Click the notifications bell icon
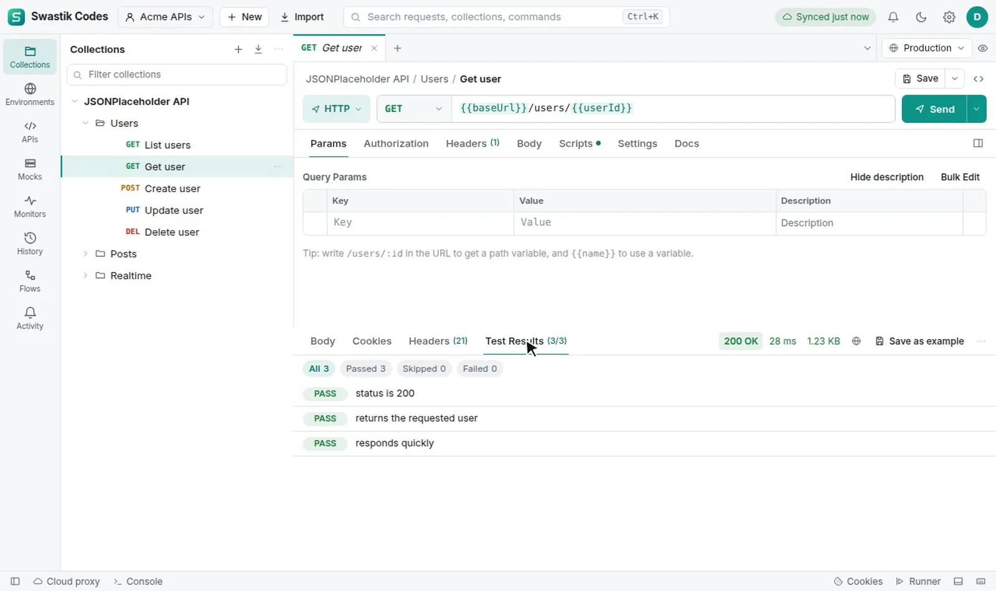The height and width of the screenshot is (591, 996). 893,17
